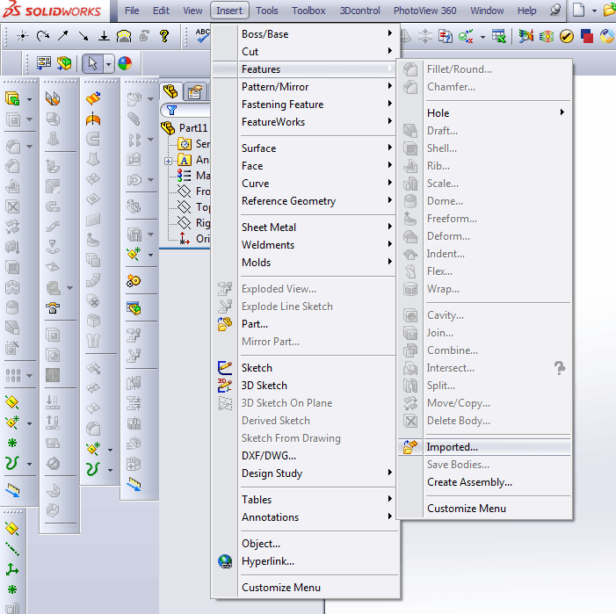Expand the Boss/Base submenu
This screenshot has width=616, height=614.
304,34
